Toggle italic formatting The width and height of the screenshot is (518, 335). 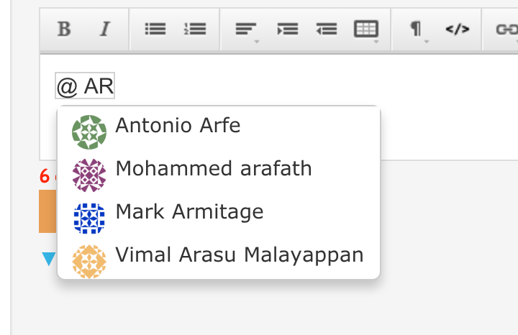105,29
